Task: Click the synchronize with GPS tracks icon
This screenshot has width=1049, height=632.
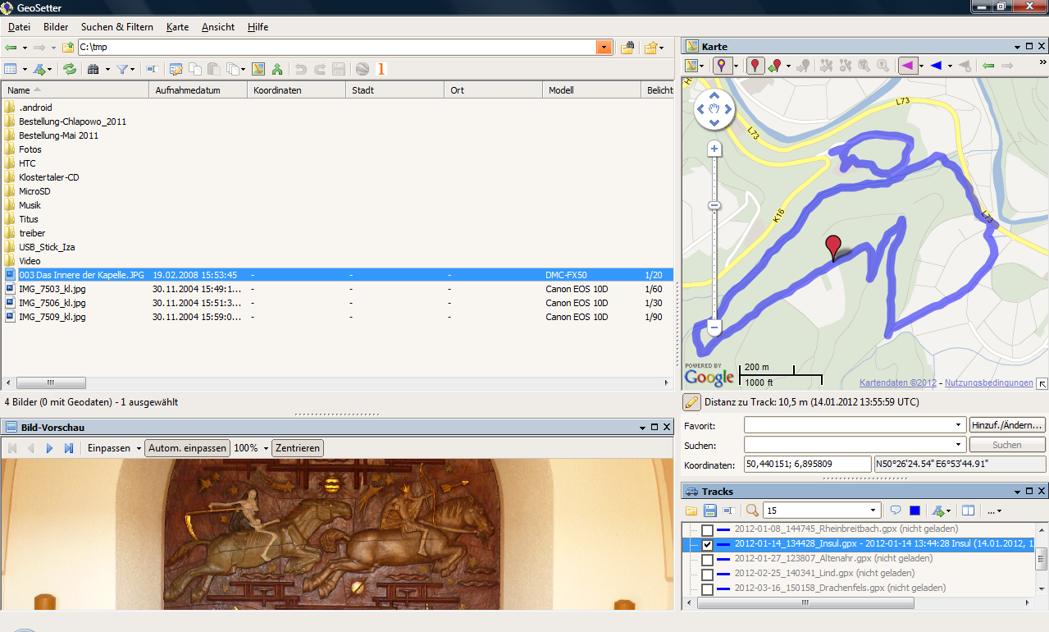Action: tap(277, 70)
